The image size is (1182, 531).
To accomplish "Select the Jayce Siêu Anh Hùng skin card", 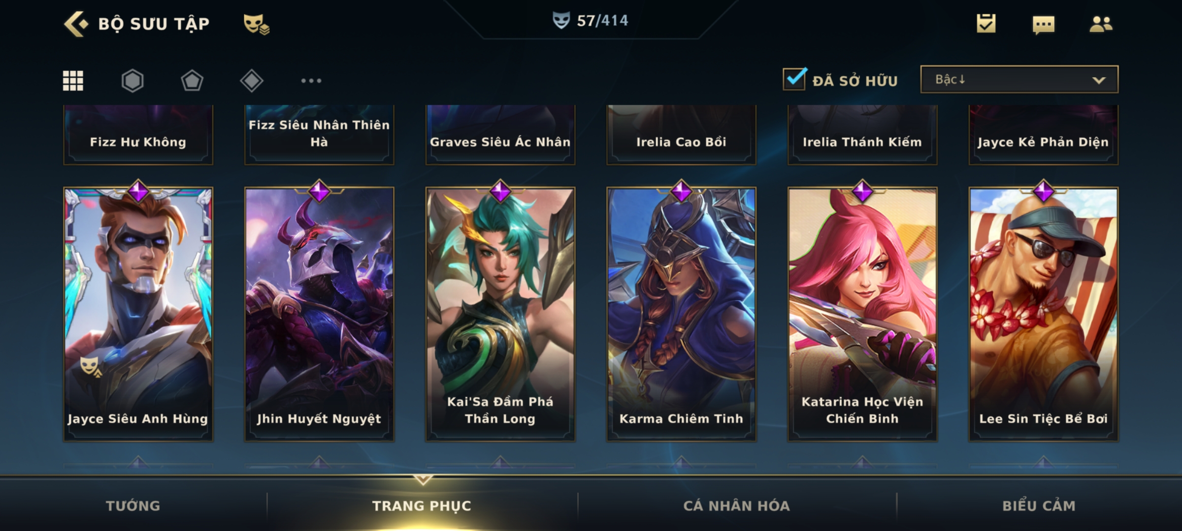I will (138, 314).
